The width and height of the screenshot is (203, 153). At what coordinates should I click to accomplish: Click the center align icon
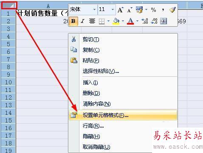click(92, 21)
